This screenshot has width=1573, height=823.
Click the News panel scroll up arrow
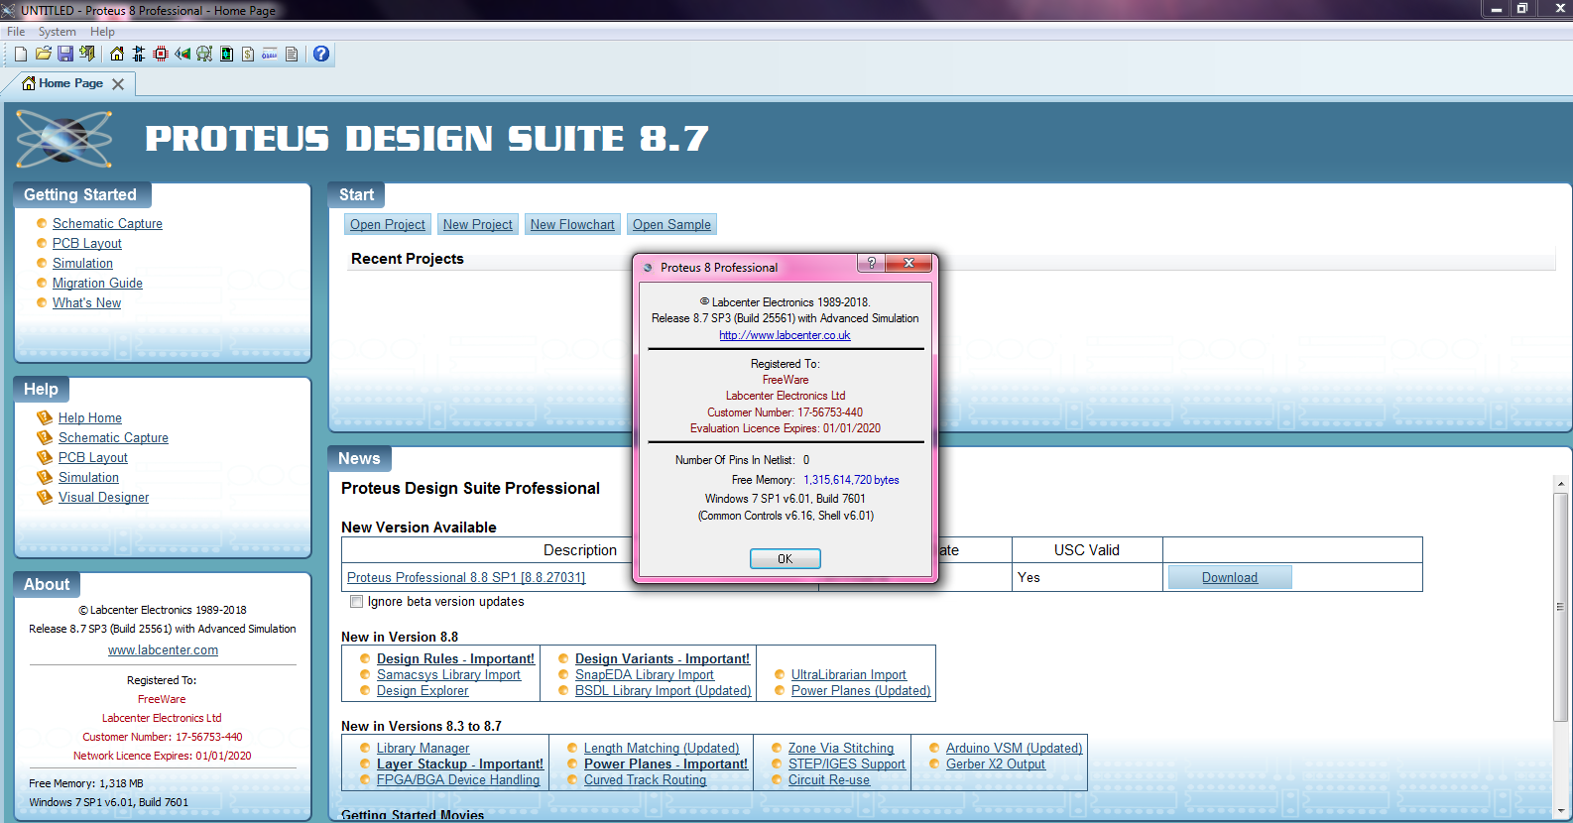(x=1560, y=485)
